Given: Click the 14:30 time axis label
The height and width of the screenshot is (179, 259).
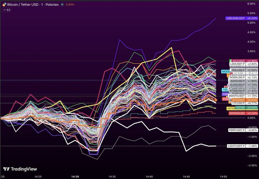Looking at the screenshot, I should [x=75, y=176].
